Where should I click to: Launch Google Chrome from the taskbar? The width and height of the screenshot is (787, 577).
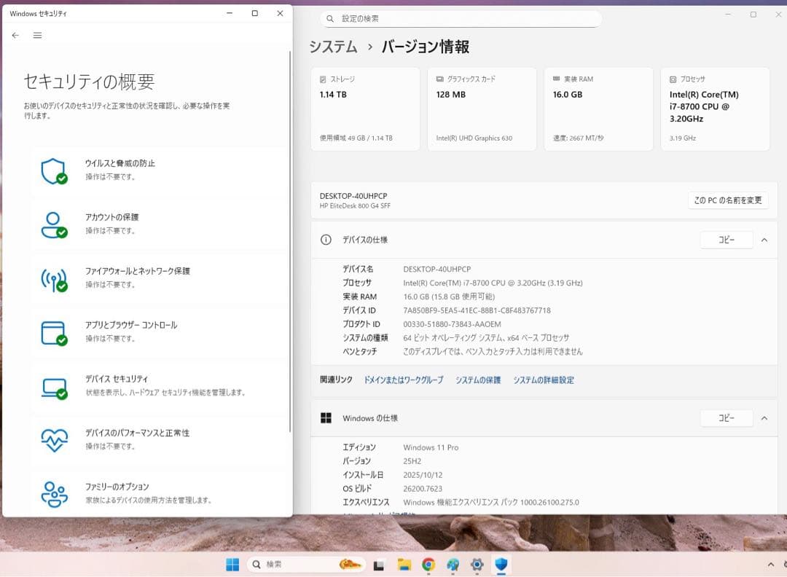tap(428, 564)
